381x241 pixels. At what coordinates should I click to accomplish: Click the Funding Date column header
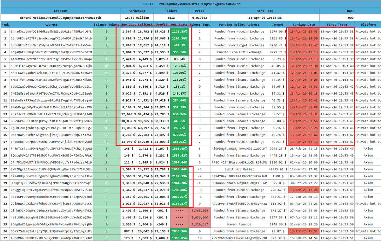pyautogui.click(x=304, y=24)
